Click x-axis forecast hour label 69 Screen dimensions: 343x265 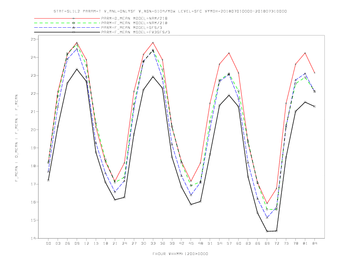[267, 243]
